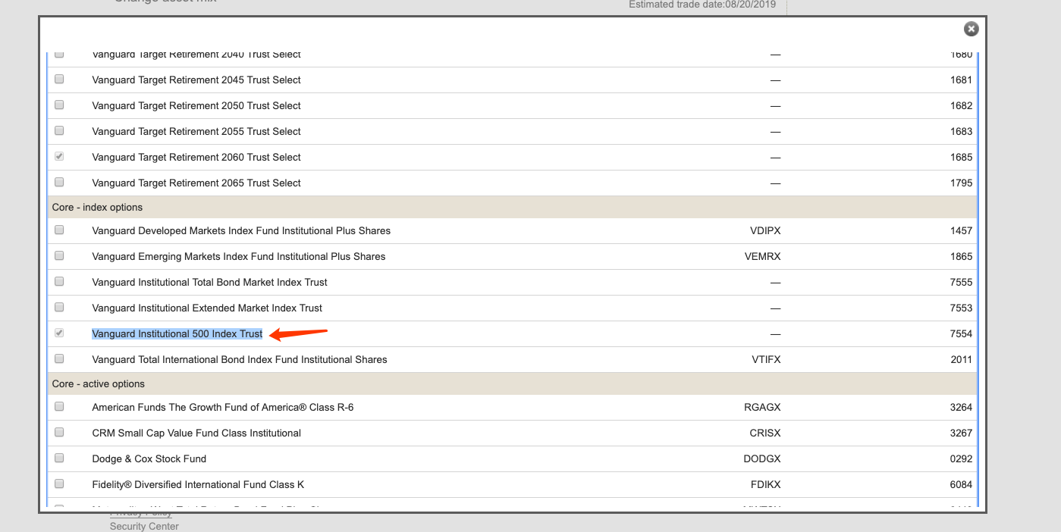Click fund code 3267
The image size is (1061, 532).
(x=961, y=433)
